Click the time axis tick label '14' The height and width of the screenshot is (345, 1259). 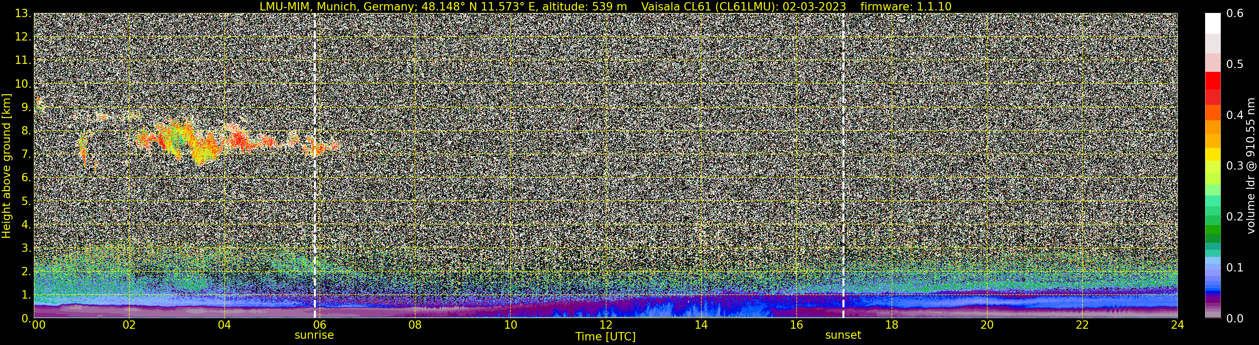click(x=701, y=325)
